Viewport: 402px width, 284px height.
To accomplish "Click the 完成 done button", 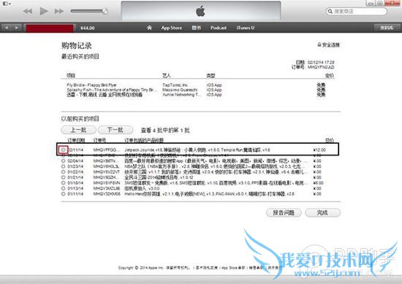I will 323,212.
